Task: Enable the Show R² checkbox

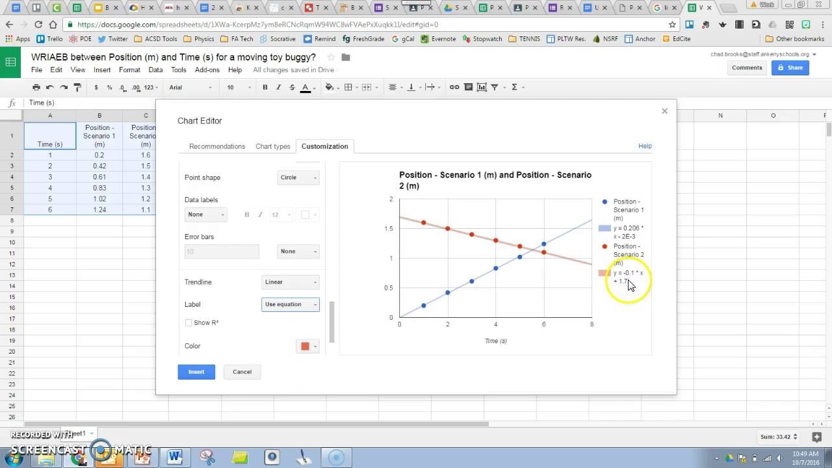Action: [x=188, y=323]
